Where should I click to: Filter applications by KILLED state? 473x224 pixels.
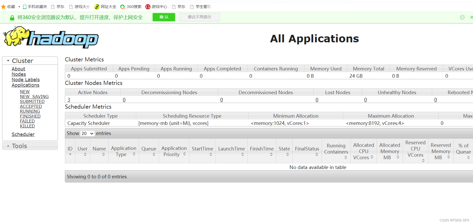coord(27,126)
